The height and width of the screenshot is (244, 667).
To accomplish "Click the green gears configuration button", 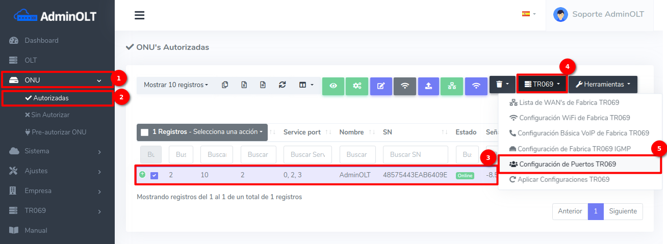I will tap(357, 86).
